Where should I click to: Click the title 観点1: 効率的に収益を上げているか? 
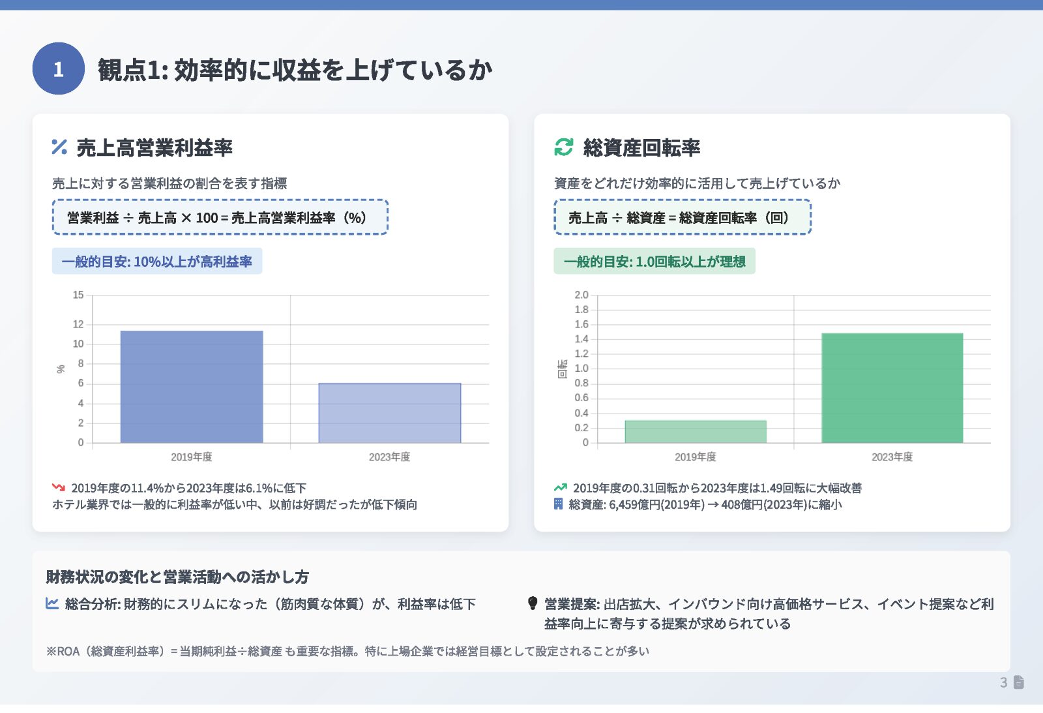tap(295, 70)
